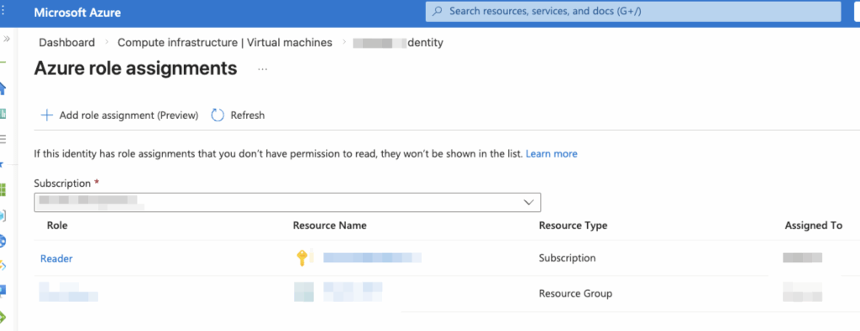Open the Subscription dropdown
Image resolution: width=860 pixels, height=331 pixels.
point(287,203)
